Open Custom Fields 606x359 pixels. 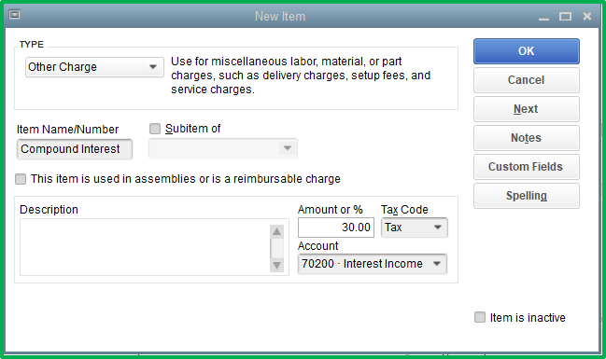pyautogui.click(x=526, y=167)
